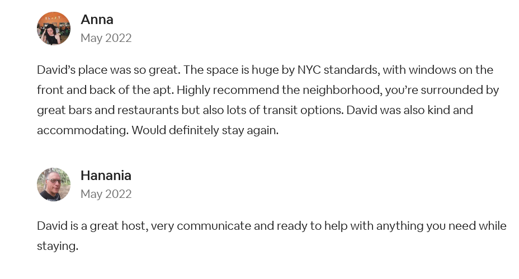Image resolution: width=519 pixels, height=279 pixels.
Task: Click the final word "staying." in Hanania's review
Action: pos(58,246)
